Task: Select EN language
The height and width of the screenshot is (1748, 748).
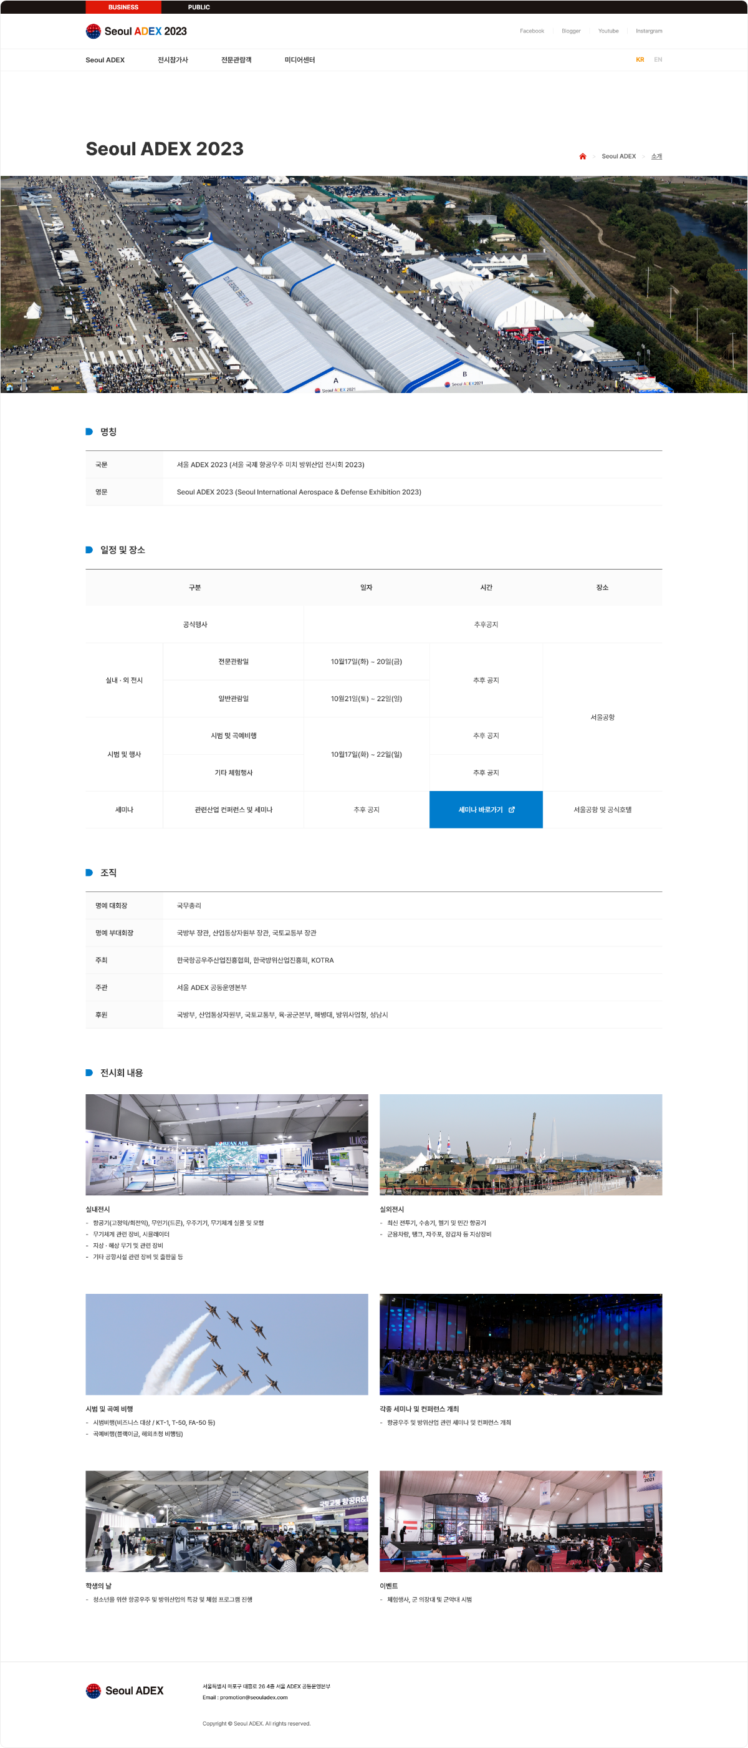Action: 658,60
